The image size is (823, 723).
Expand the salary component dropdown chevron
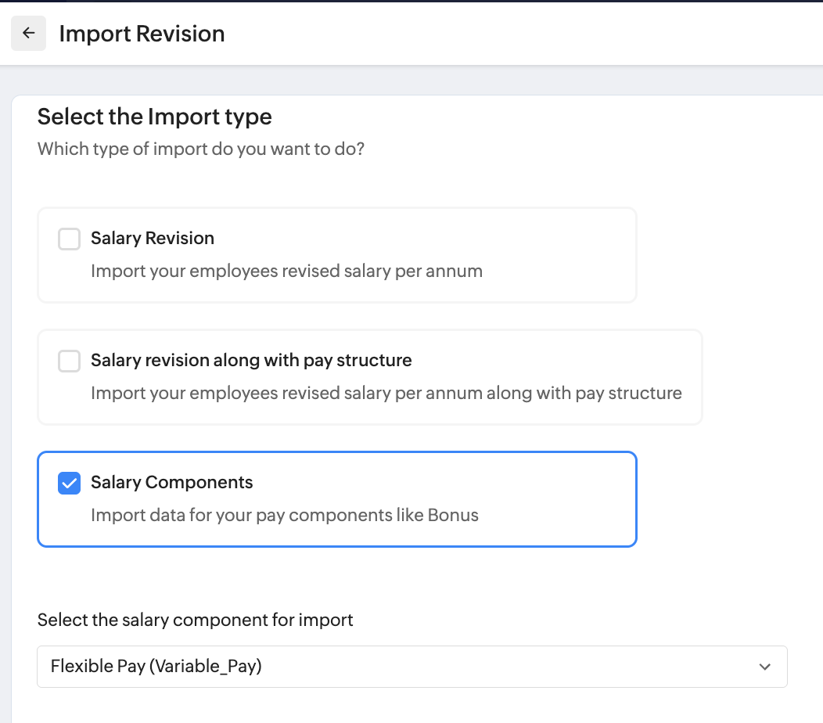[x=764, y=667]
